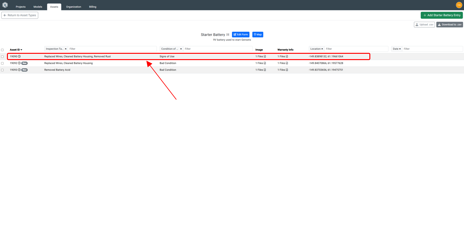The image size is (464, 229).
Task: Click the Image column header
Action: click(x=259, y=50)
